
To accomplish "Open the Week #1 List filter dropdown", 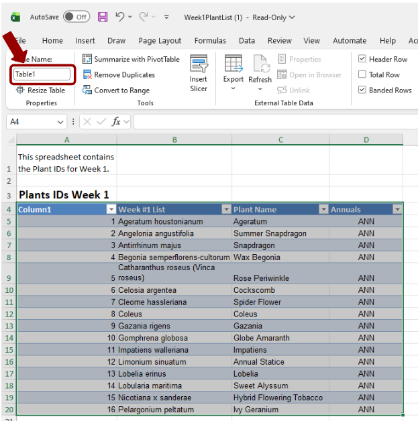I will pyautogui.click(x=226, y=209).
